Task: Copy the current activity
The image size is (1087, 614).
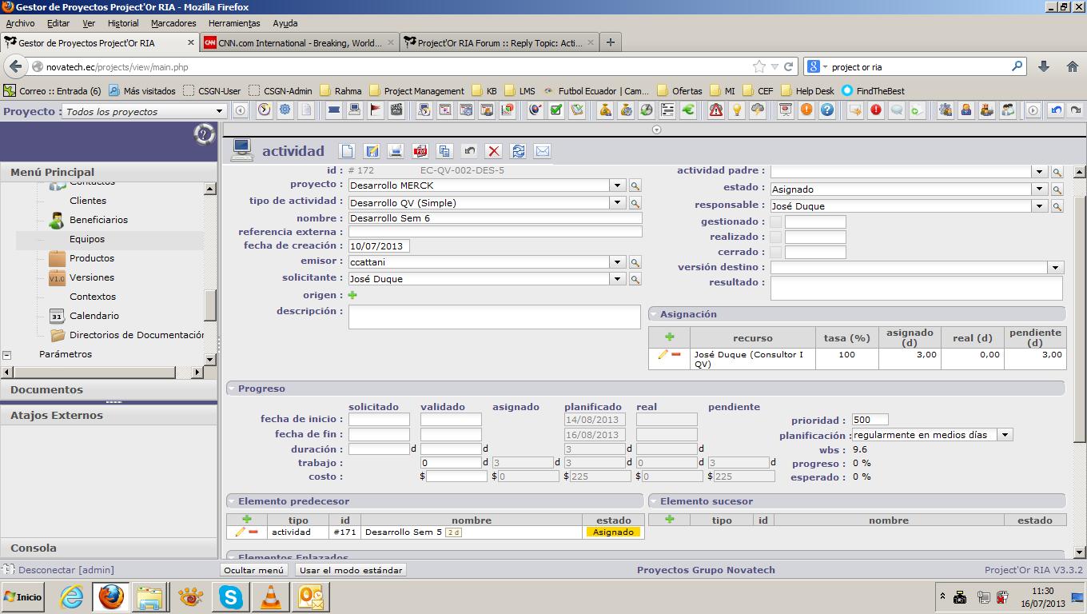Action: [444, 151]
